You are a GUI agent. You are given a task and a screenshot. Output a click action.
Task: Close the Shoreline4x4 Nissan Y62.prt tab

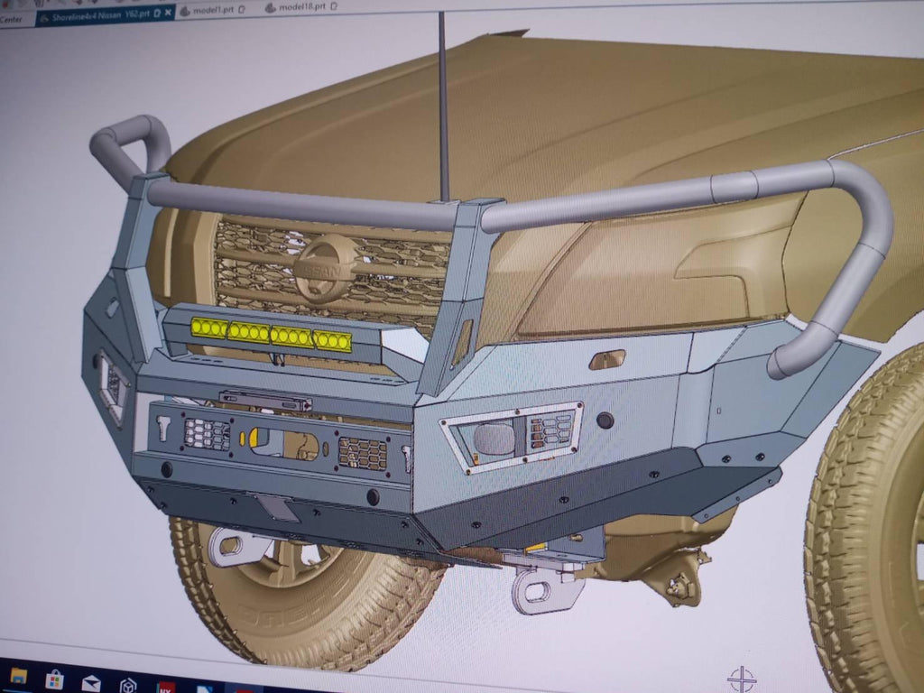point(169,12)
